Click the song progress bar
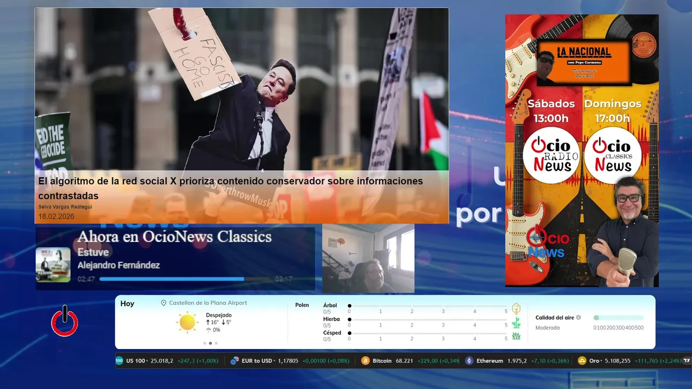 [x=185, y=279]
